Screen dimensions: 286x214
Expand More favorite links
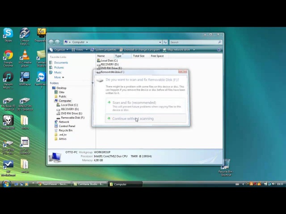pyautogui.click(x=59, y=77)
